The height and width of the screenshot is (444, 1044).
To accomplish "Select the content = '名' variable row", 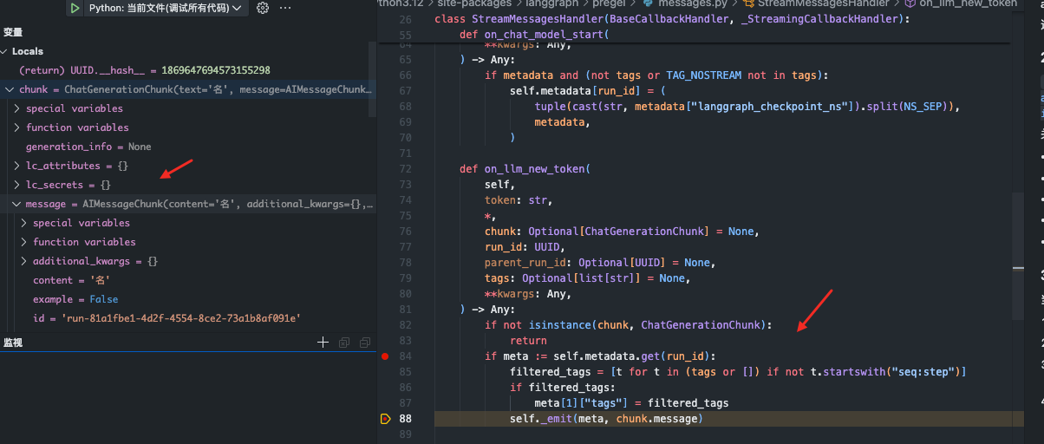I will coord(71,280).
